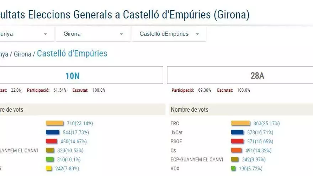
Task: Click the 710 votes orange bar in 10N
Action: coord(55,123)
